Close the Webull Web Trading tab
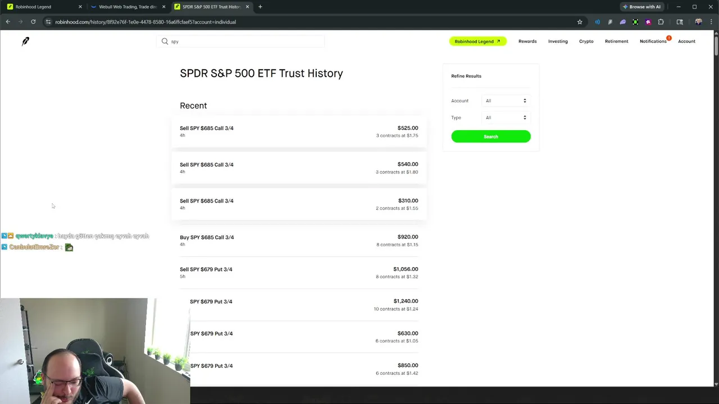This screenshot has height=404, width=719. click(x=163, y=7)
